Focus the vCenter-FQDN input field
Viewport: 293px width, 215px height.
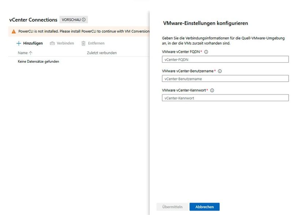click(225, 59)
